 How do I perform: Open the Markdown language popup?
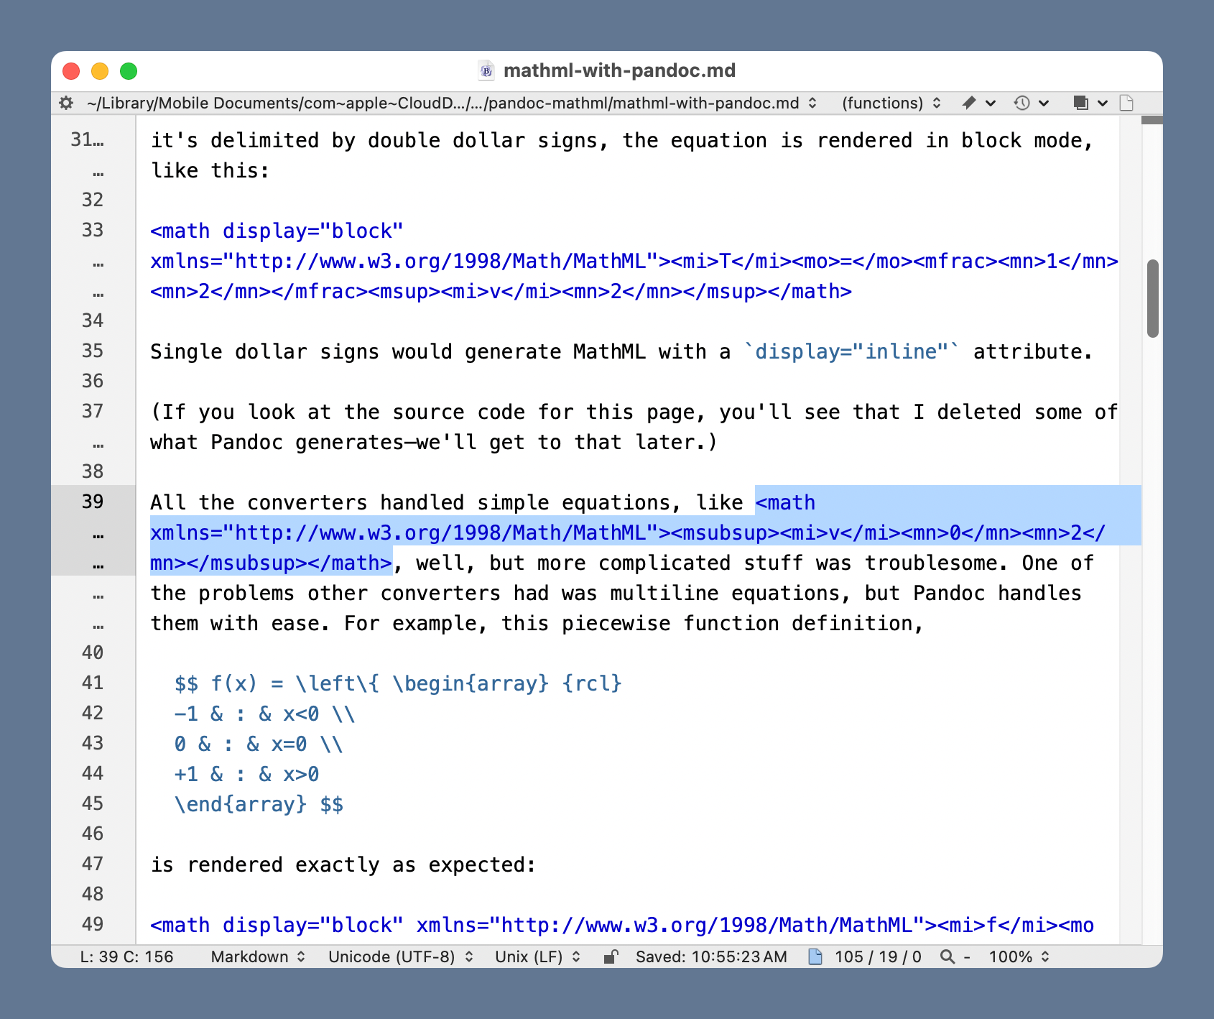click(x=258, y=956)
